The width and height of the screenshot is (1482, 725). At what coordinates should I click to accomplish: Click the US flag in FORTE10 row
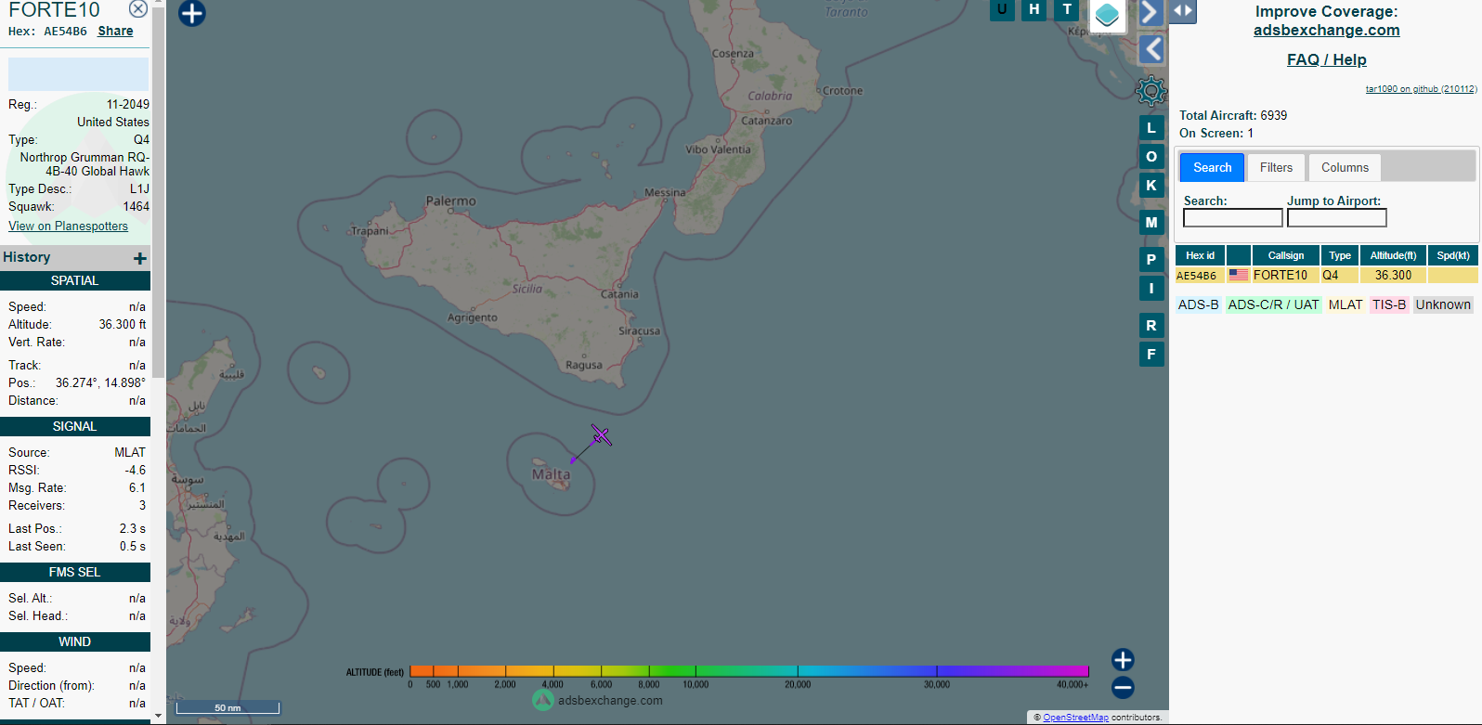tap(1239, 275)
